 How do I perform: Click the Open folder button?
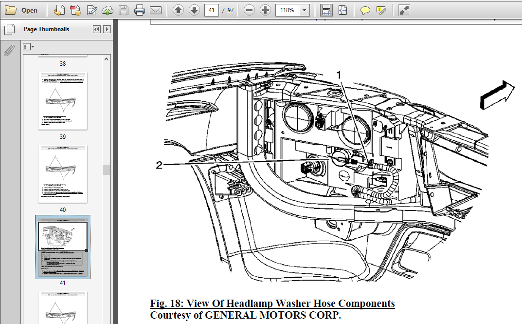point(21,10)
